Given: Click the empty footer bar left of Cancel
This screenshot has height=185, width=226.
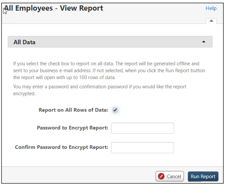Looking at the screenshot, I should tap(79, 175).
